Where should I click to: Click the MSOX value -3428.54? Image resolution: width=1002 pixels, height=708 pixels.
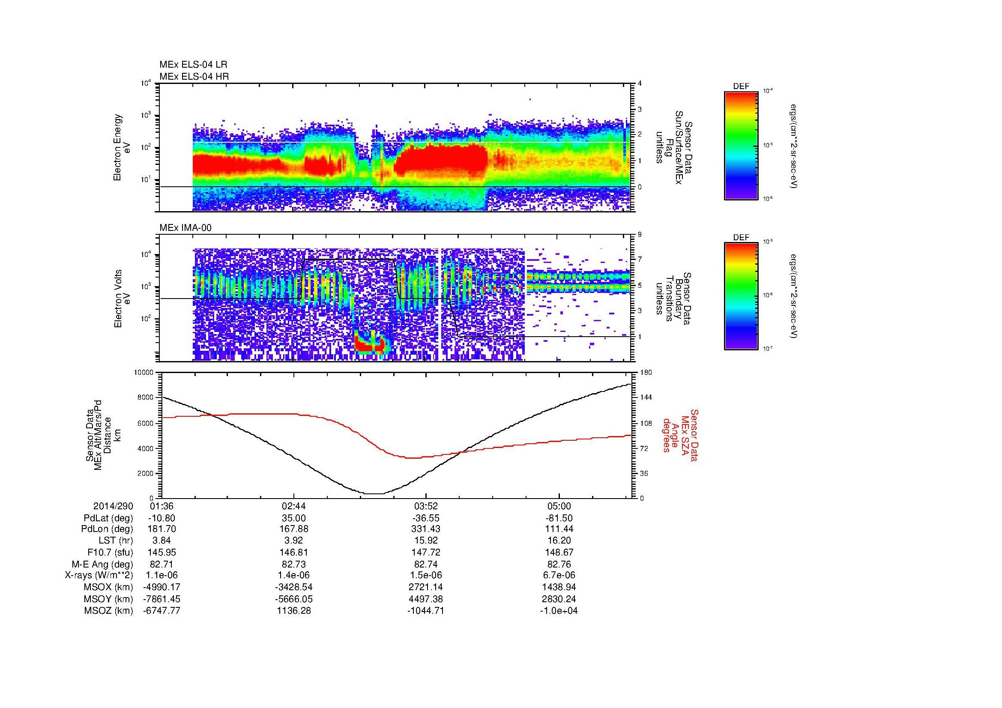294,587
